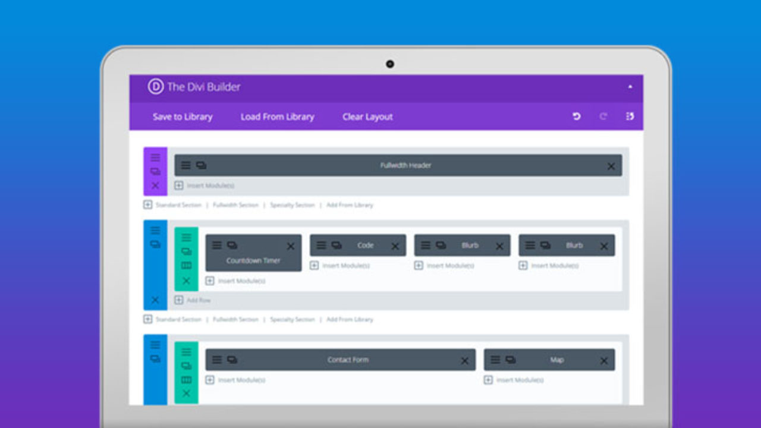Click Add Row in Countdown Timer section

click(x=193, y=300)
